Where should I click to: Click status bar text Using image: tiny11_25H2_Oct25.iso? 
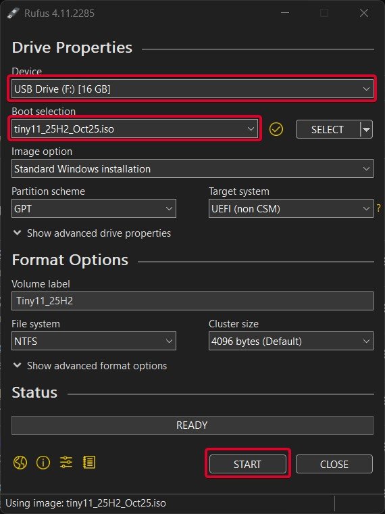pyautogui.click(x=86, y=503)
